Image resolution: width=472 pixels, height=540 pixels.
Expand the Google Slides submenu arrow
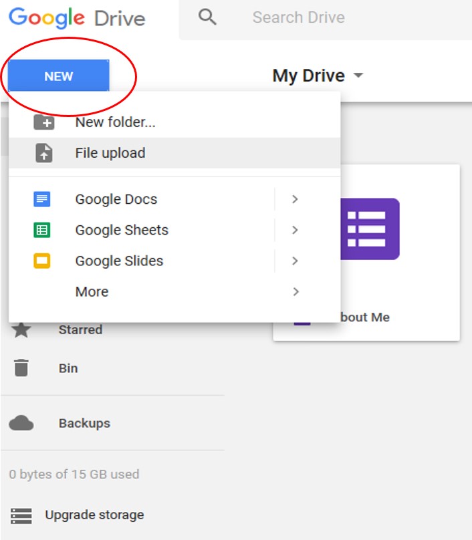(x=295, y=261)
